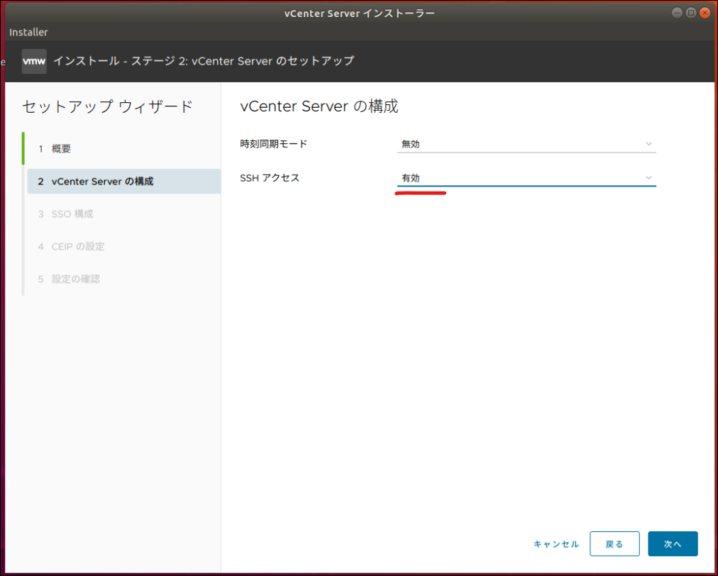Click the vmw logo icon
The width and height of the screenshot is (718, 576).
[x=34, y=61]
